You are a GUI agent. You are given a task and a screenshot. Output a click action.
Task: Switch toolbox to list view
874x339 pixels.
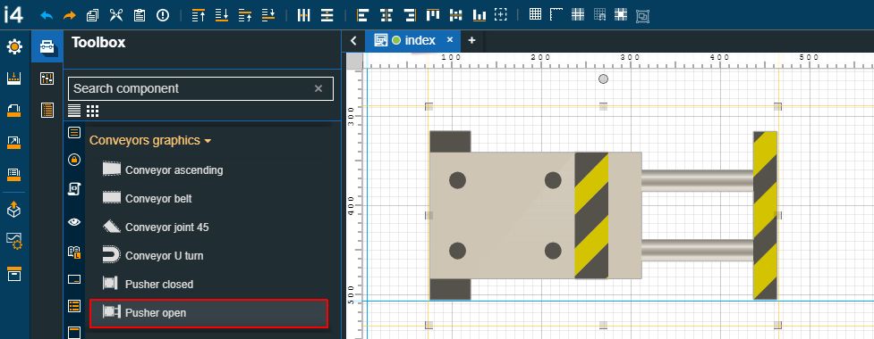pyautogui.click(x=74, y=111)
